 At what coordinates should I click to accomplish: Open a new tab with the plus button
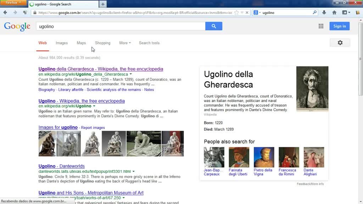pyautogui.click(x=103, y=4)
